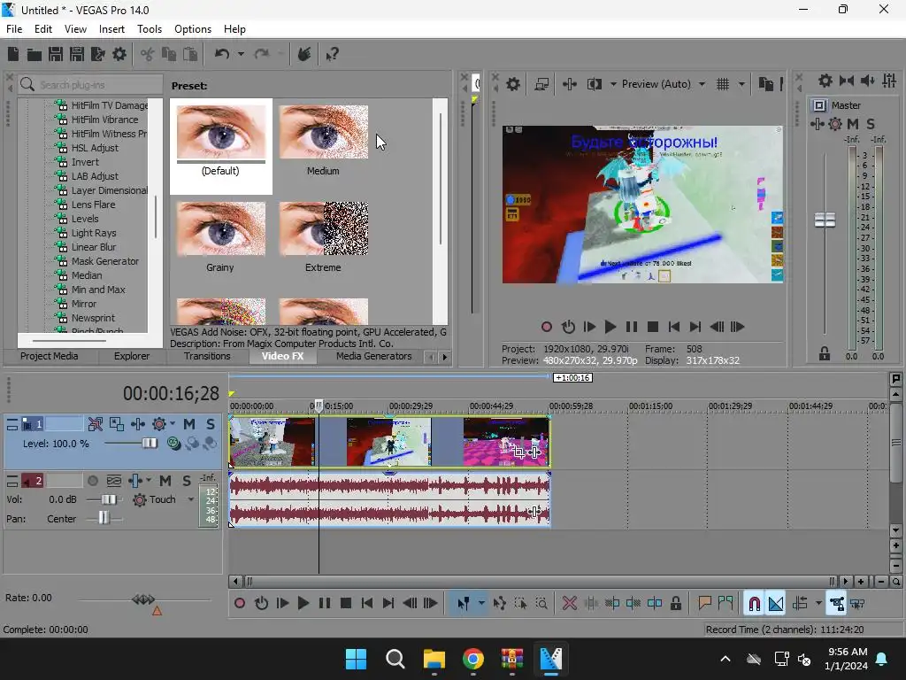906x680 pixels.
Task: Click Record button in timeline transport
Action: (240, 604)
